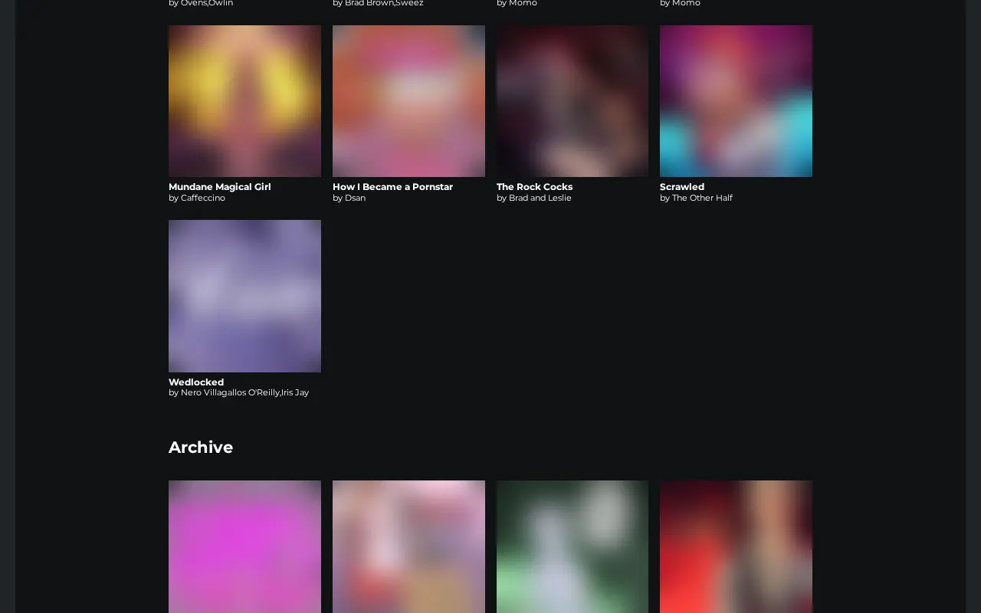The height and width of the screenshot is (613, 981).
Task: Click the Scrawled cover image
Action: (x=736, y=101)
